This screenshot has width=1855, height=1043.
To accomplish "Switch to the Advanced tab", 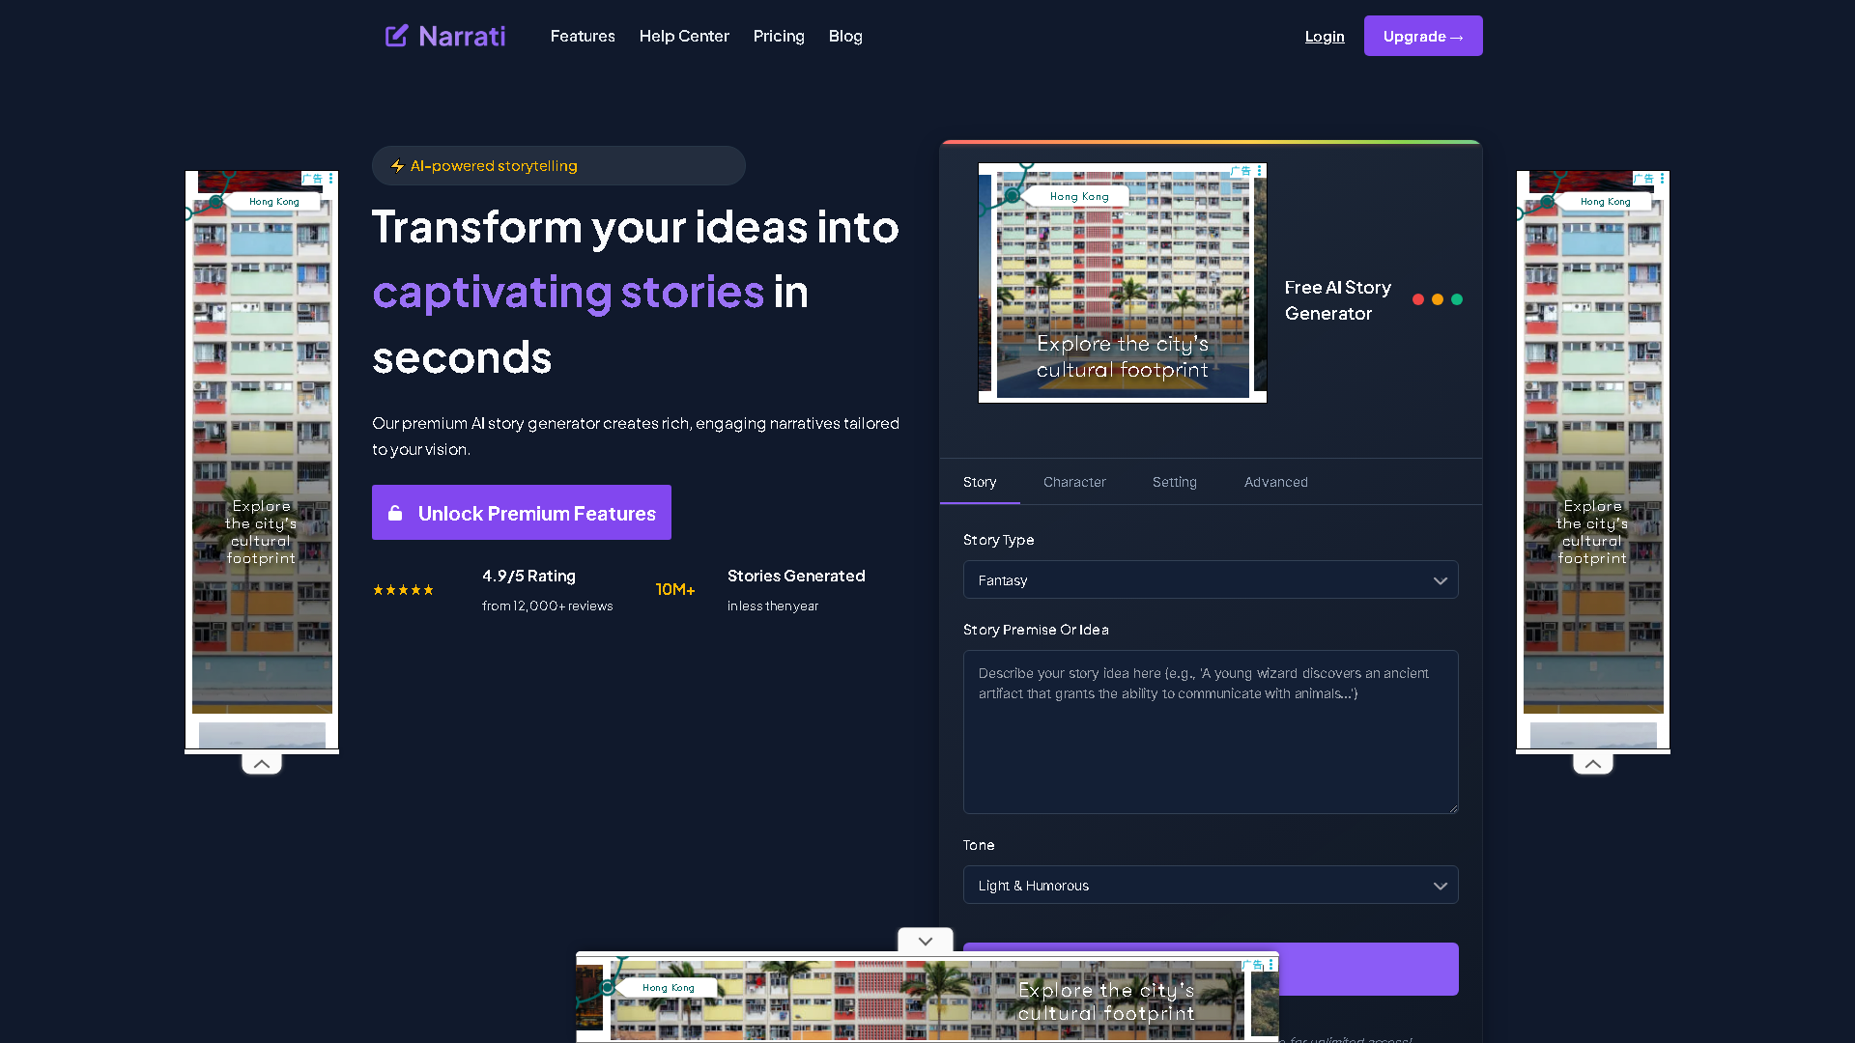I will click(1276, 482).
